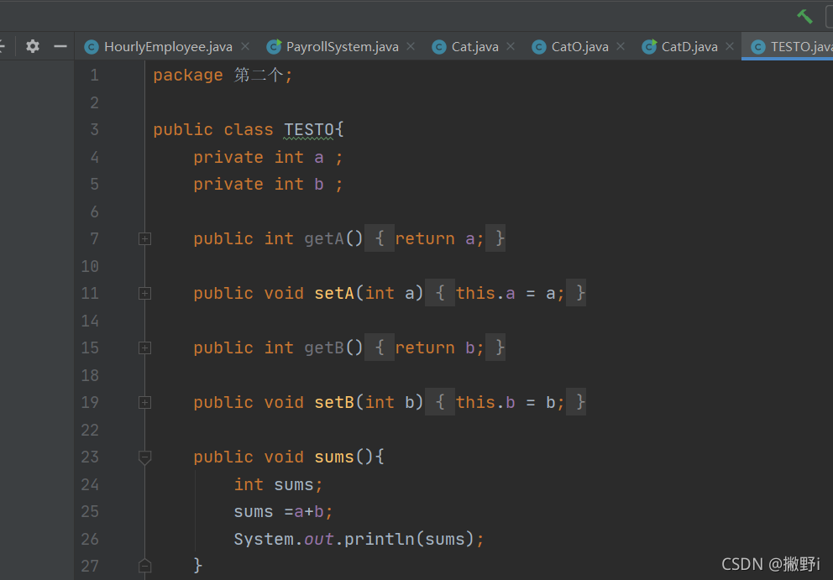Collapse the sums() method at line 23

tap(144, 457)
